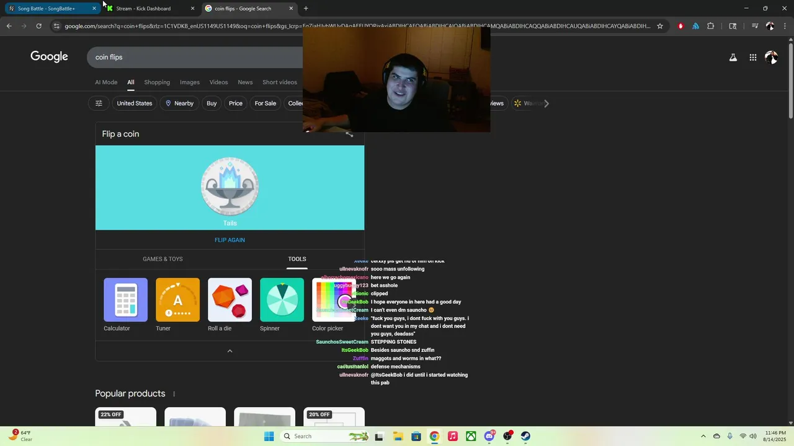Open Discord from the taskbar

pyautogui.click(x=489, y=436)
